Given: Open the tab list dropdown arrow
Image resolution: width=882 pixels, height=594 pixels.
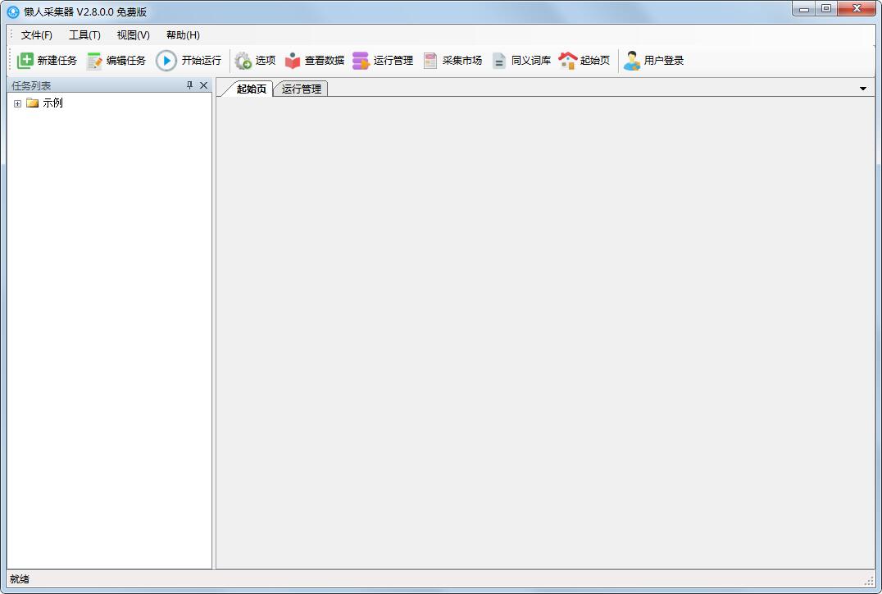Looking at the screenshot, I should pyautogui.click(x=863, y=89).
